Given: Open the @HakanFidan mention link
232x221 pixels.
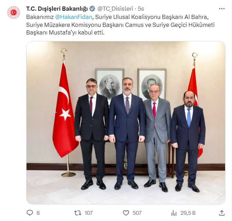Looking at the screenshot, I should [x=73, y=17].
